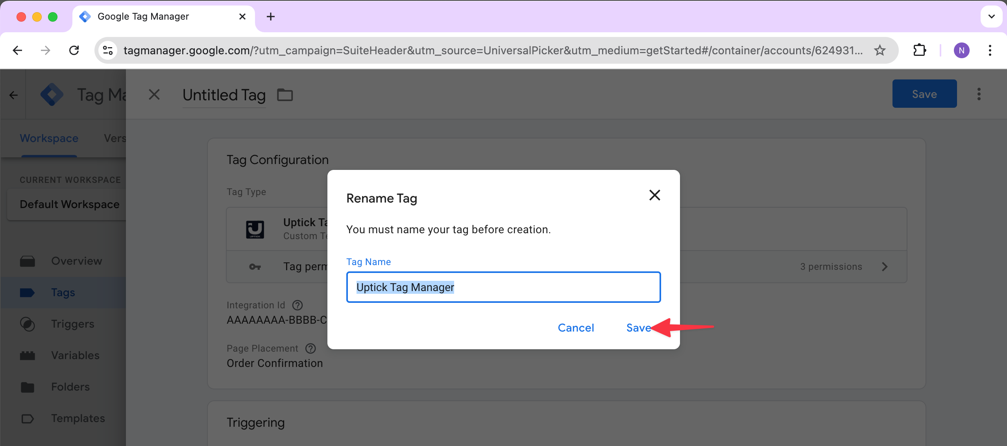Click the Uptick tag type logo icon
This screenshot has height=446, width=1007.
click(255, 229)
